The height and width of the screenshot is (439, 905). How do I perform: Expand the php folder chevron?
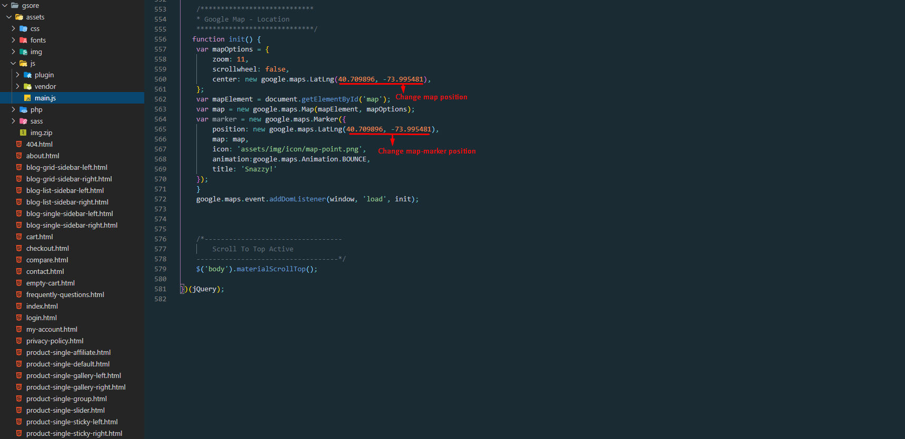(x=13, y=110)
